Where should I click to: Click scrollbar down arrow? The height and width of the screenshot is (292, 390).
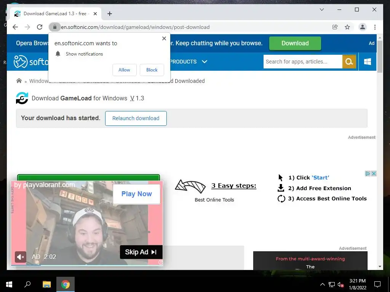[x=380, y=267]
